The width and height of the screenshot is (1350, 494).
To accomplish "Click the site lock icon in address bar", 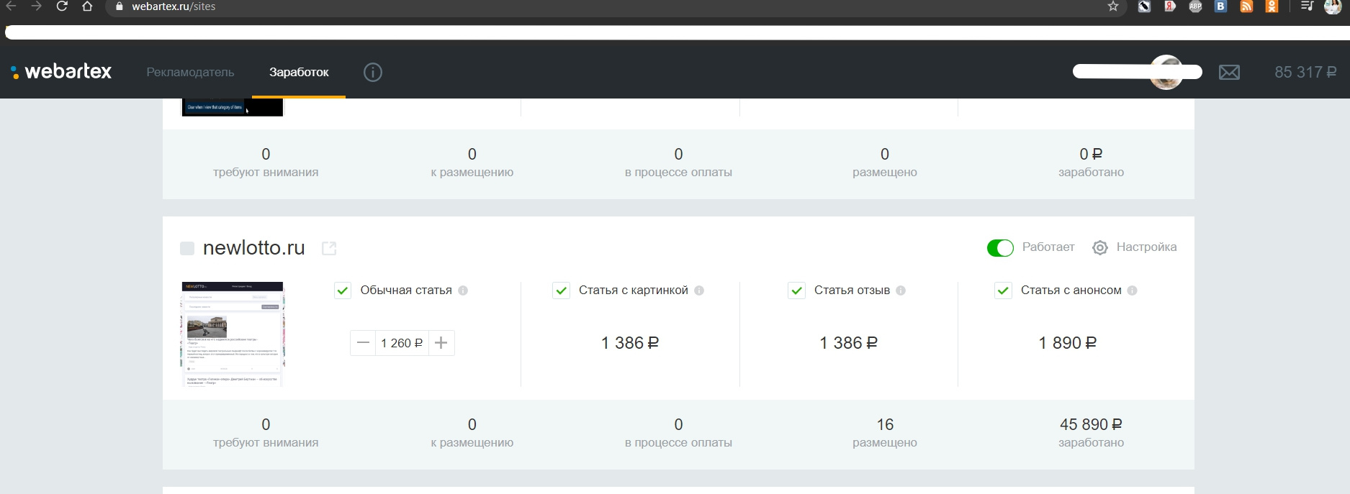I will click(x=120, y=6).
